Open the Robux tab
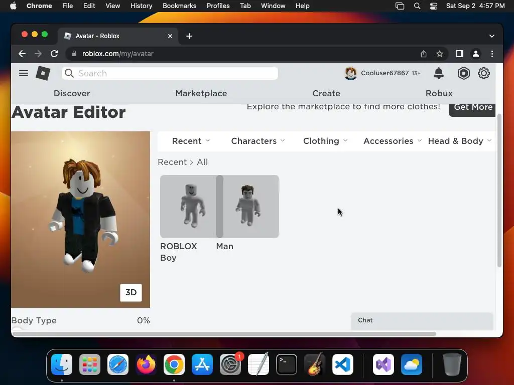 [439, 93]
